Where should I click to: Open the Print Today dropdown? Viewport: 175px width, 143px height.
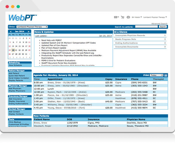156,75
